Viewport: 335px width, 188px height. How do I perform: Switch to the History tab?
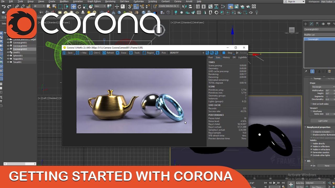(x=226, y=57)
